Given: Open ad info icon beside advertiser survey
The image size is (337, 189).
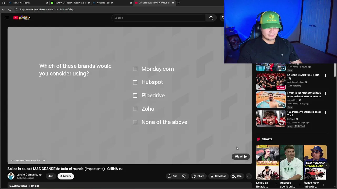Looking at the screenshot, I should tap(37, 160).
